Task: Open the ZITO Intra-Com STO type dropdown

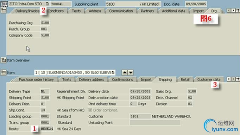Action: (x=47, y=4)
